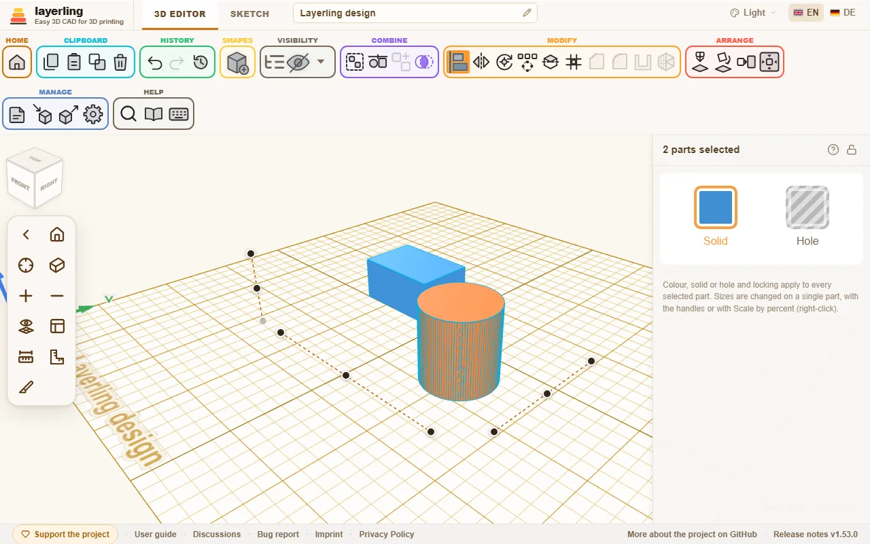Click the RIGHT face of the view cube

tap(49, 184)
